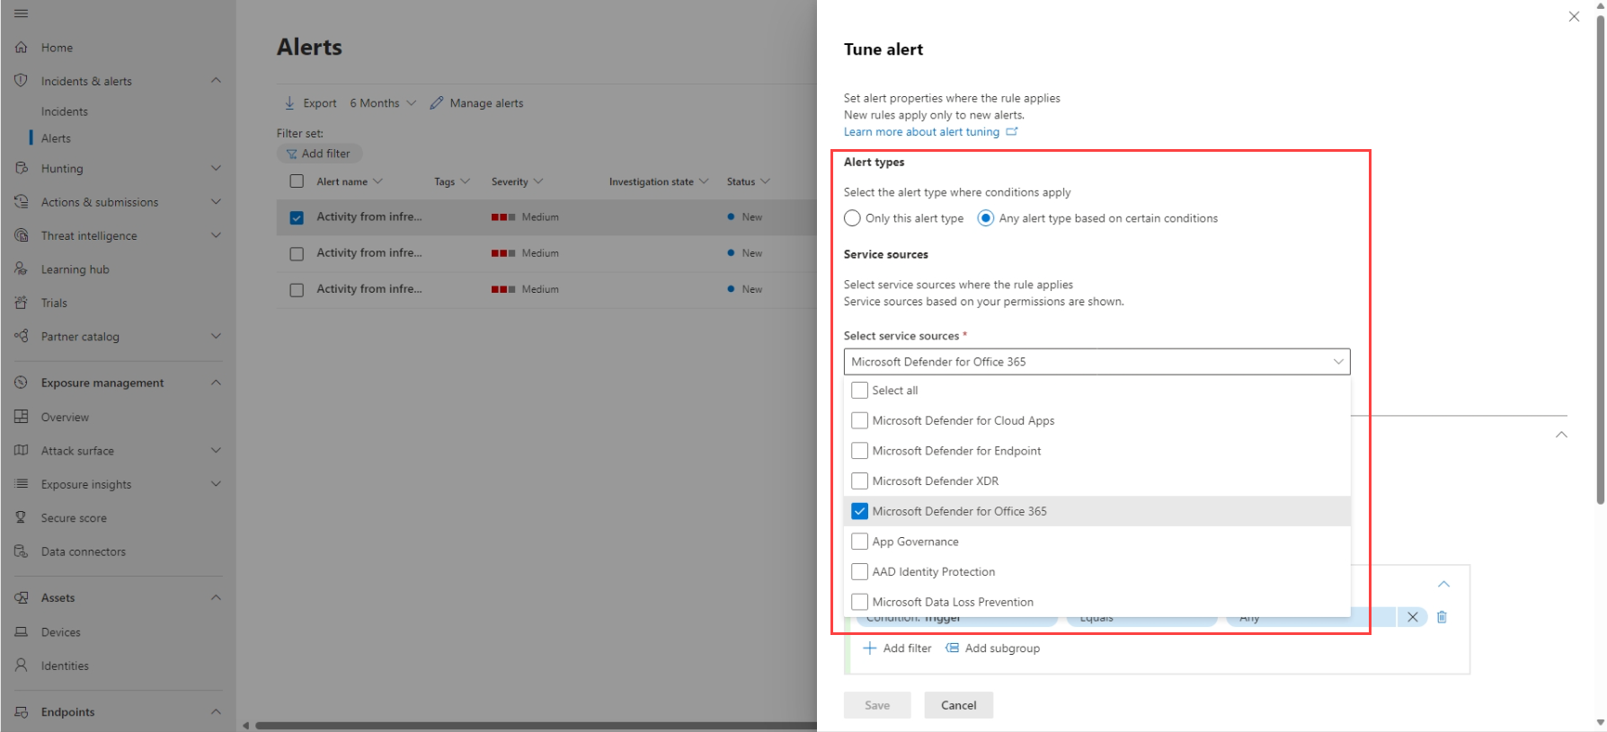Click the Export download arrow icon

point(289,103)
